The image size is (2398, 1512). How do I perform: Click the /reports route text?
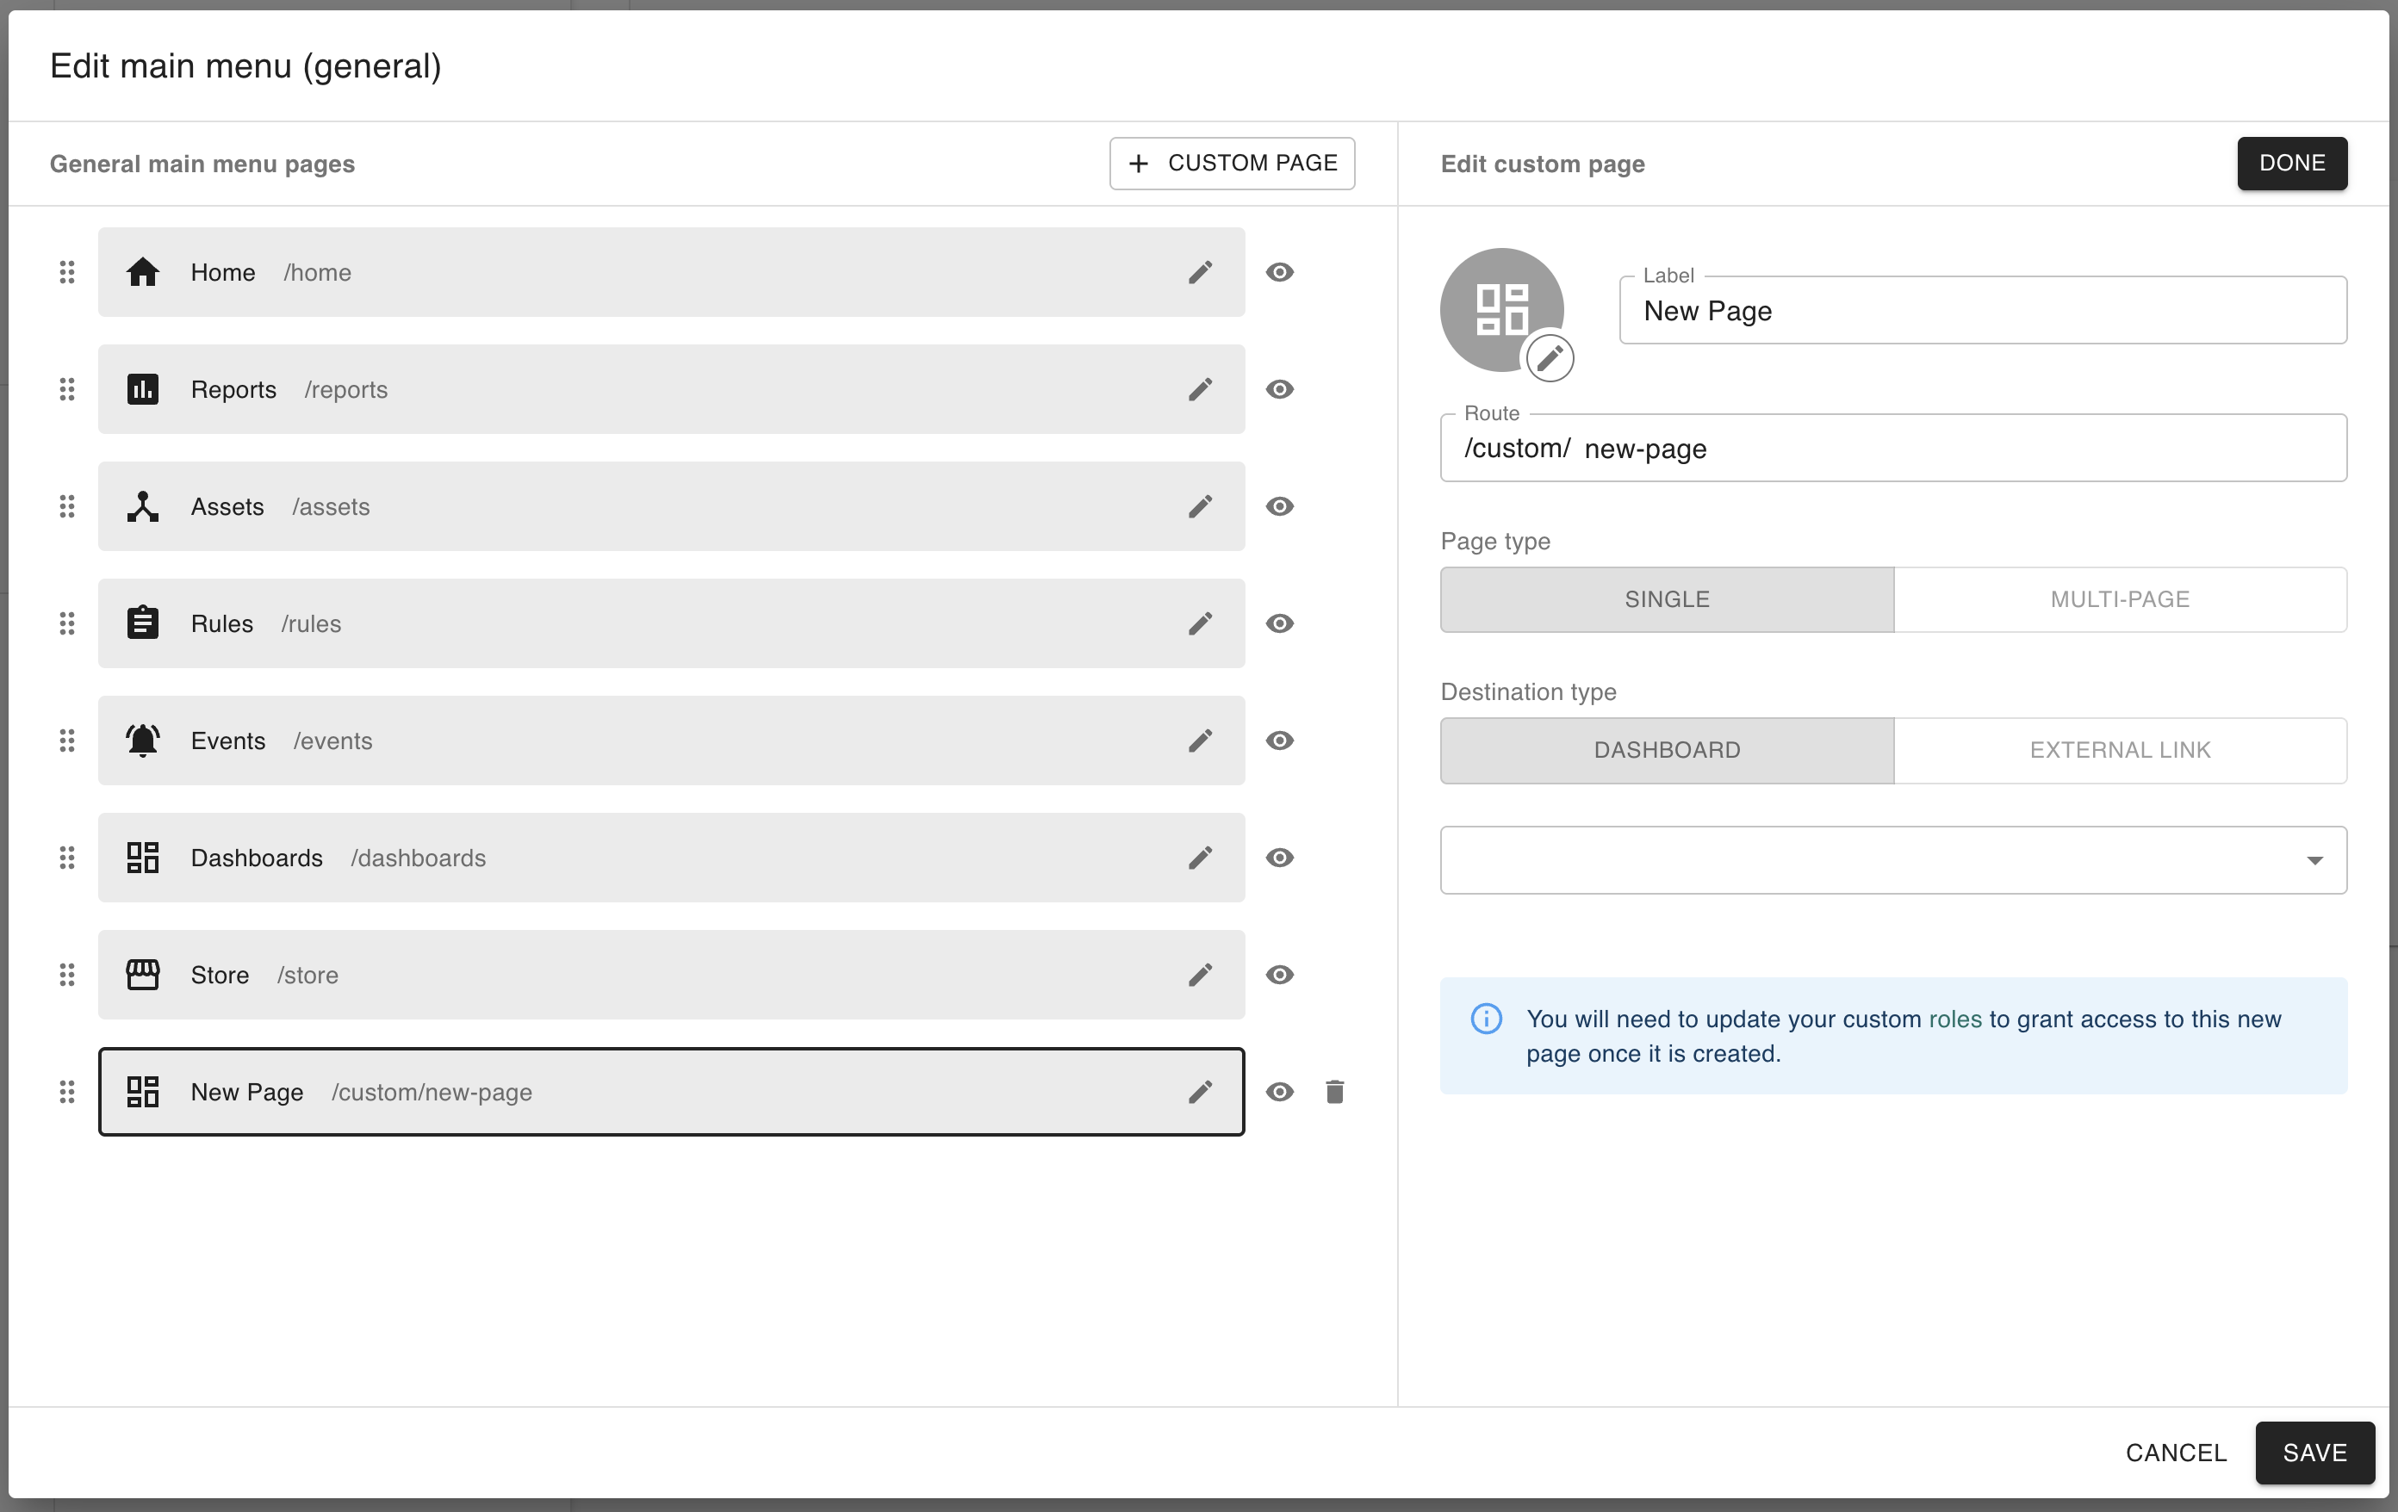click(x=345, y=390)
